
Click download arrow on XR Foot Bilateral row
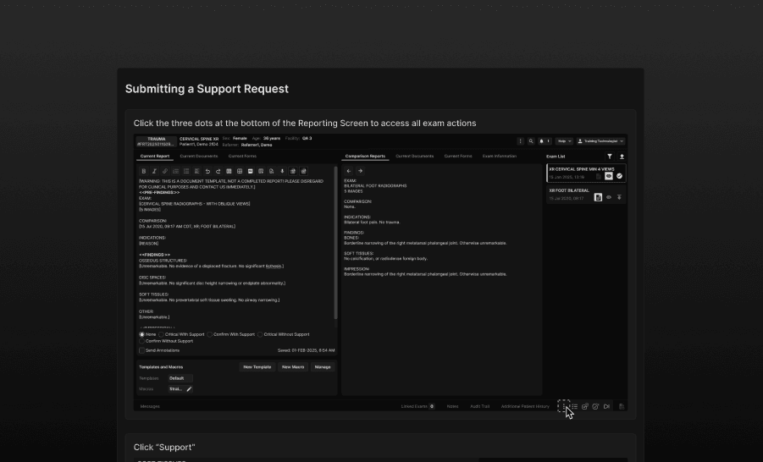tap(619, 197)
